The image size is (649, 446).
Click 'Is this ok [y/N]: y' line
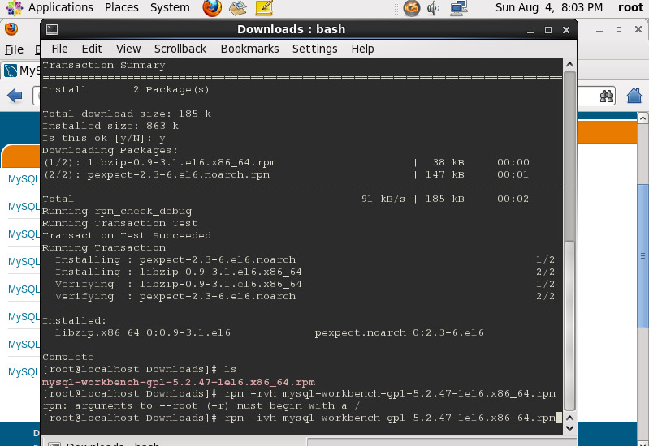click(x=104, y=138)
